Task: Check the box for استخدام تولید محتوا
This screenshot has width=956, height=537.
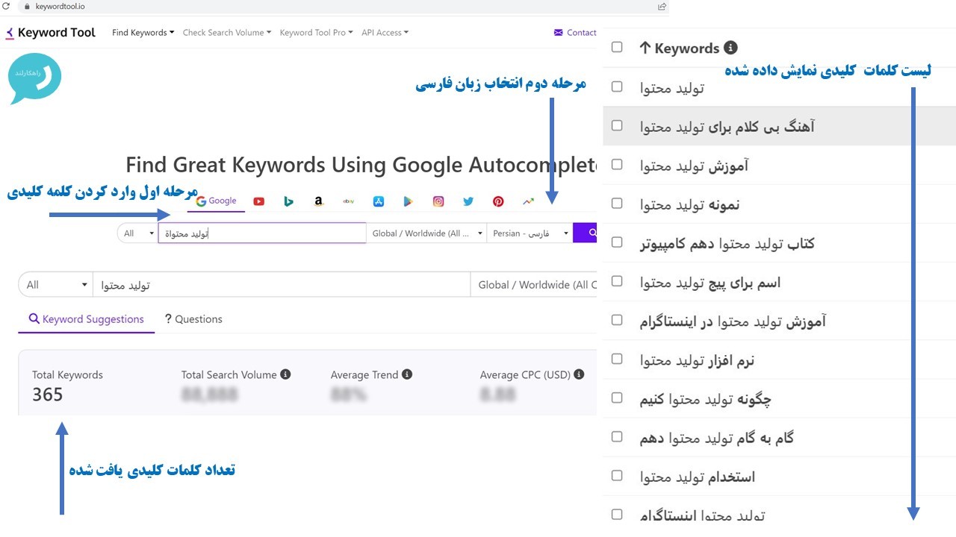Action: pos(617,475)
